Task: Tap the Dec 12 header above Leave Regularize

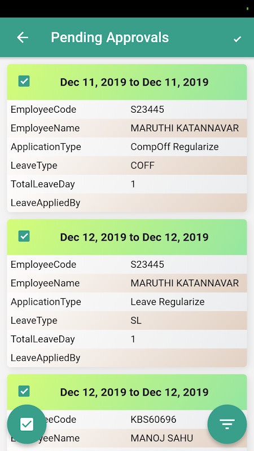Action: coord(134,237)
